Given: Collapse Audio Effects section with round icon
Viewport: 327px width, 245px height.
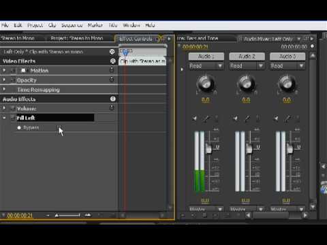Looking at the screenshot, I should [113, 99].
